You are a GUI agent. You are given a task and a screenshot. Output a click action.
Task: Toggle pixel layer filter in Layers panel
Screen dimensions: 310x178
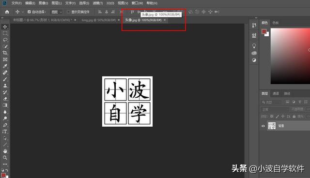click(x=287, y=102)
